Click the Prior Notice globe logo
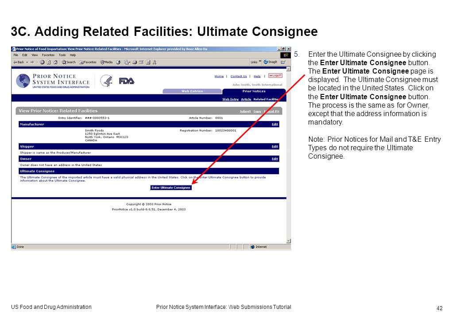 23,81
